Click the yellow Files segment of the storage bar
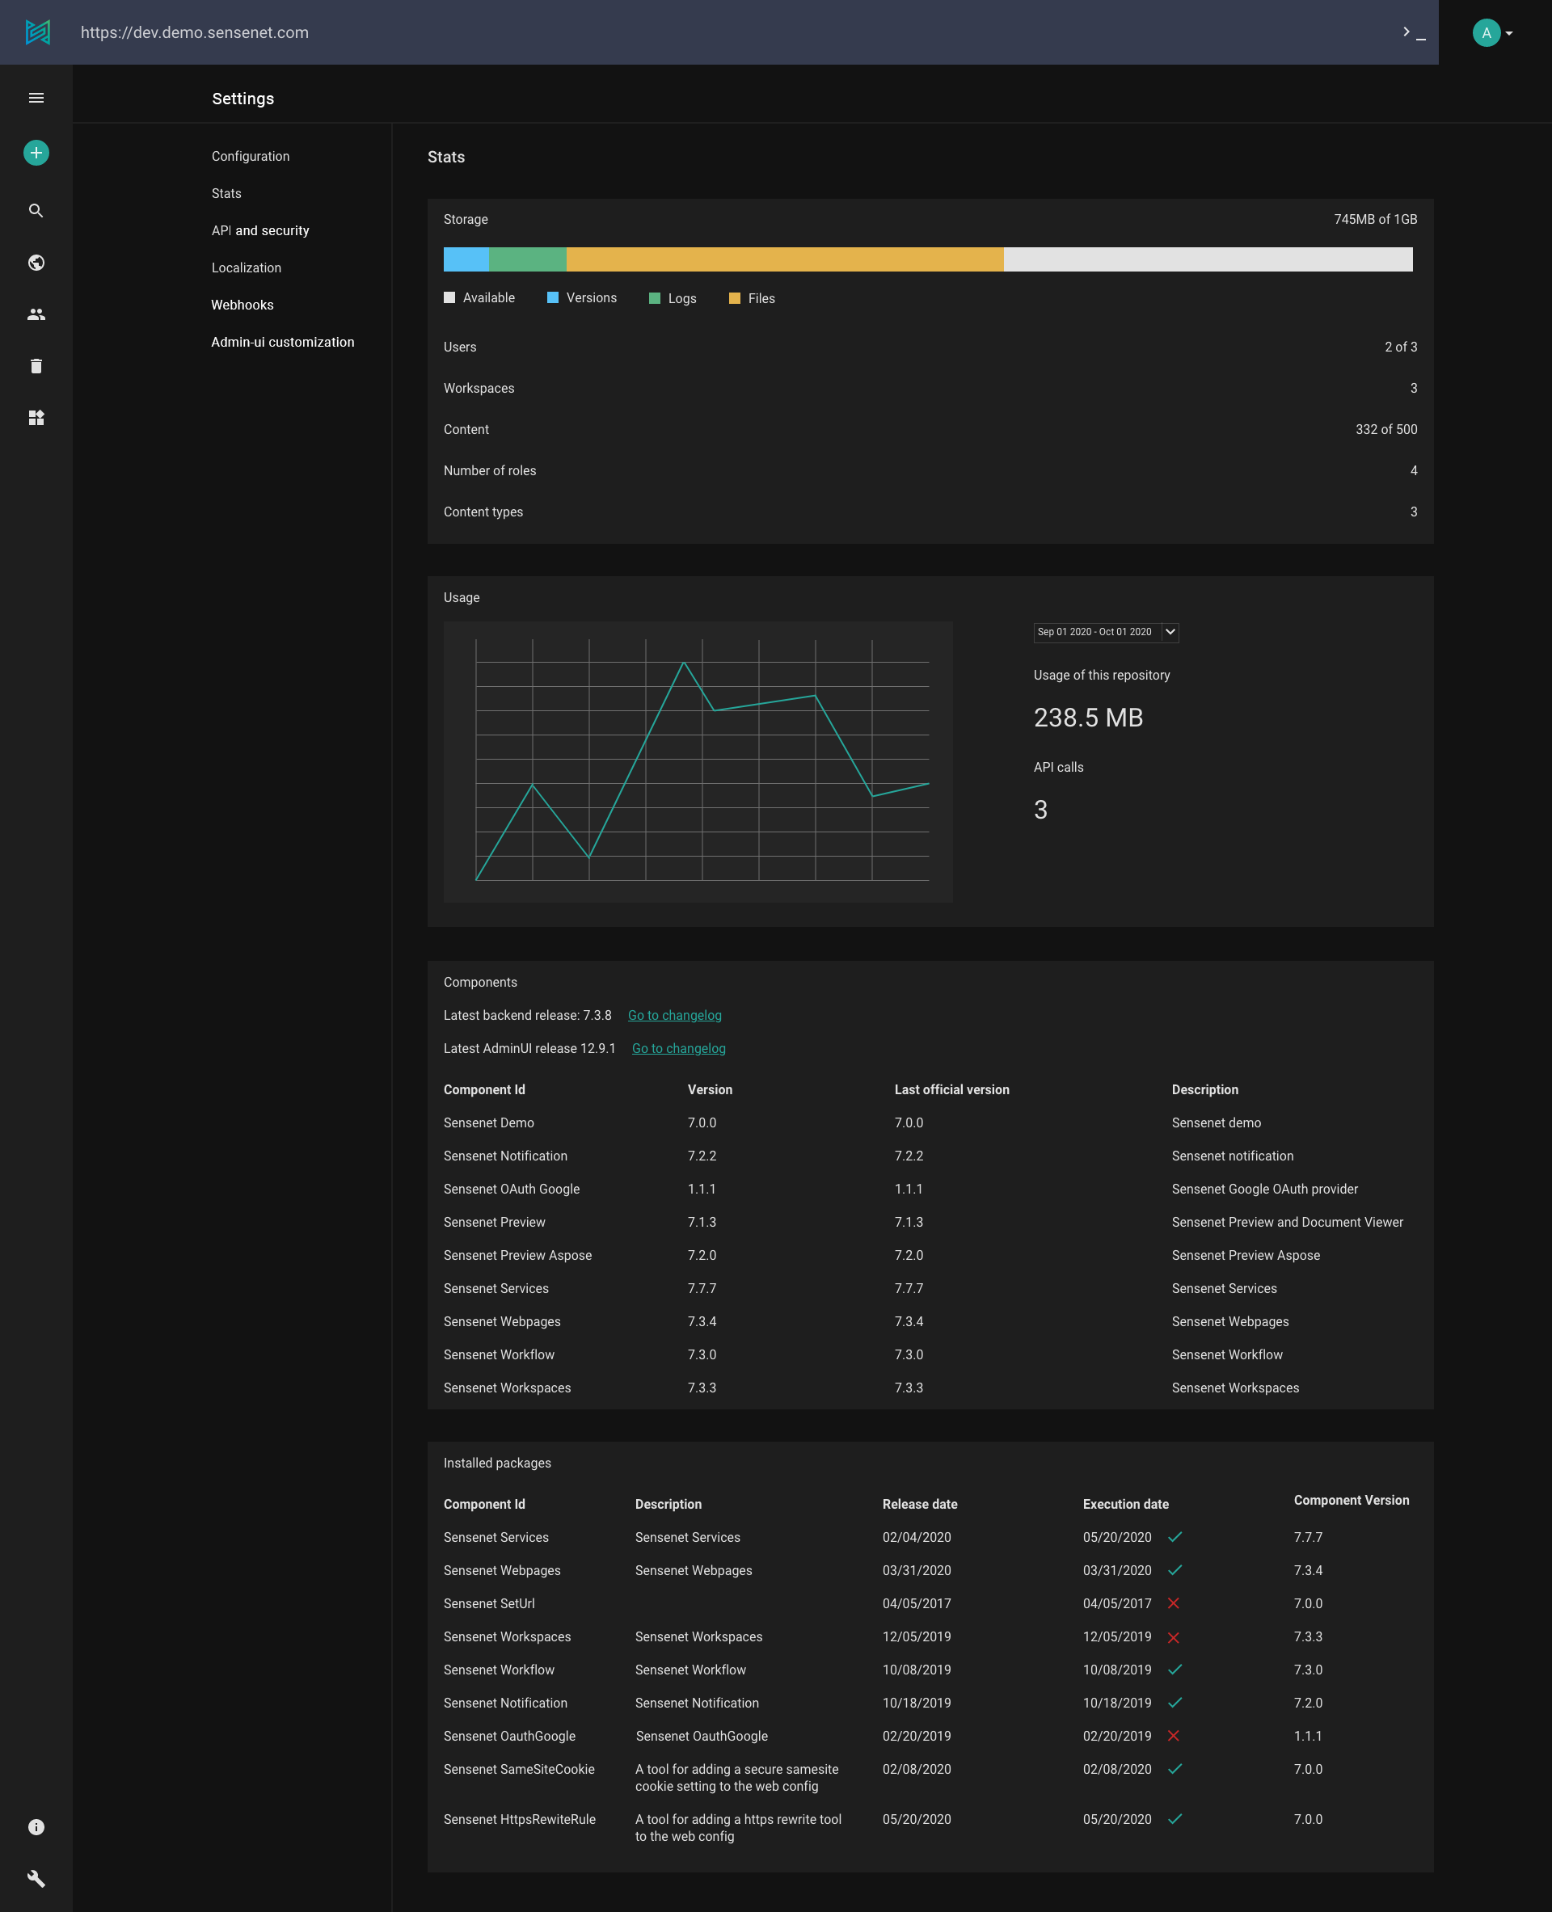 coord(787,259)
